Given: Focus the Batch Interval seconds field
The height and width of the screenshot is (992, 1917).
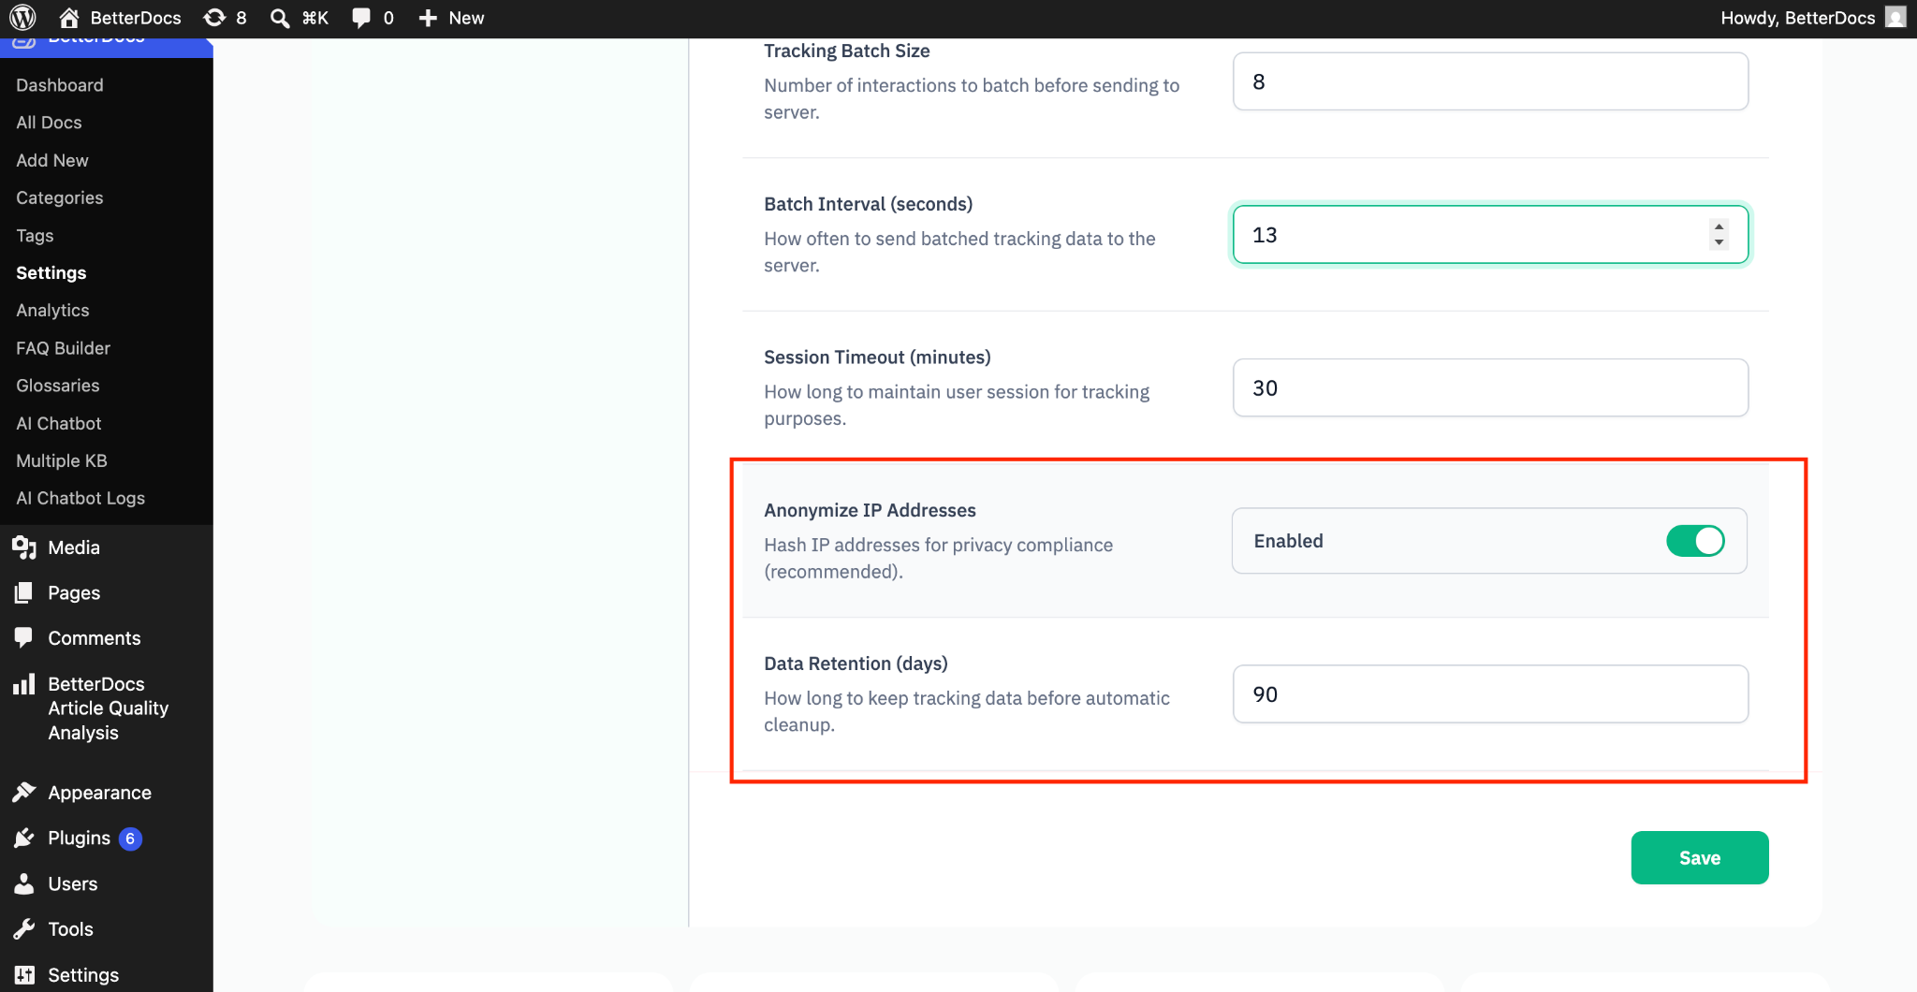Looking at the screenshot, I should 1490,234.
